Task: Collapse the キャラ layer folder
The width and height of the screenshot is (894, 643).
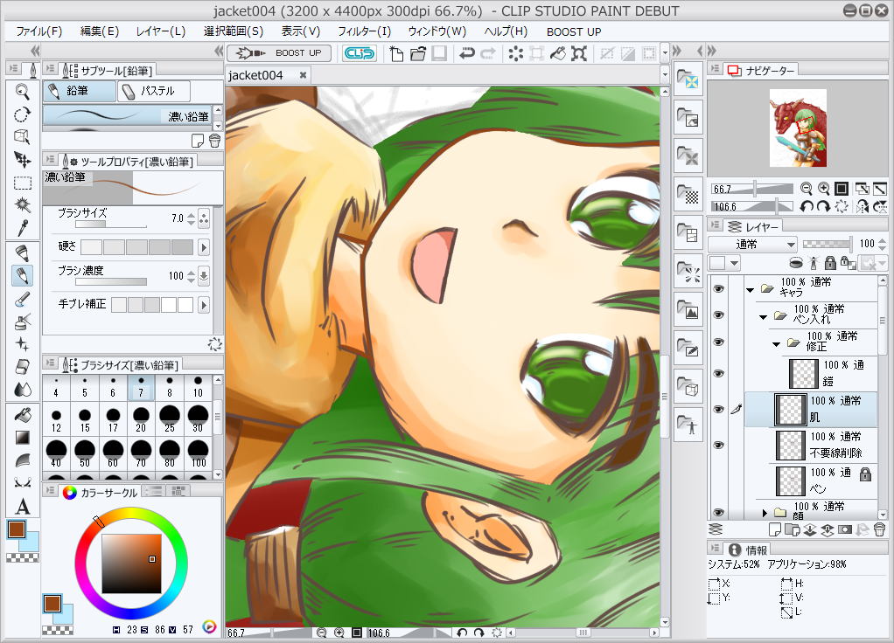Action: tap(751, 290)
